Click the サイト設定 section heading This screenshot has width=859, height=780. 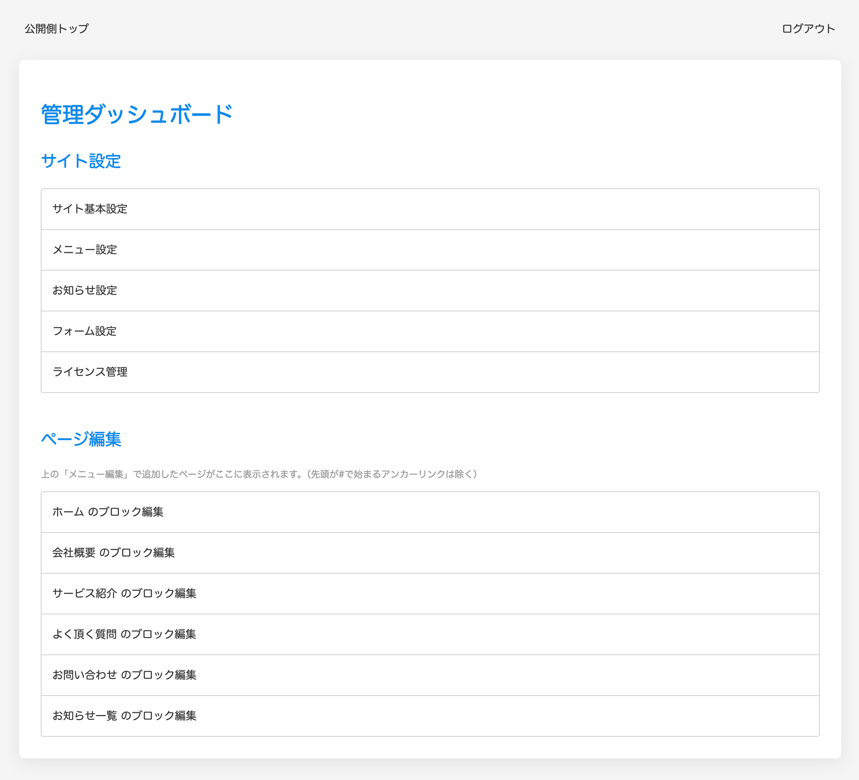pos(81,161)
